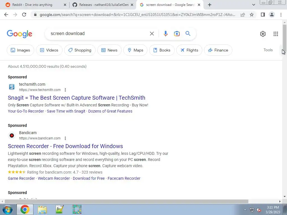Click the scrollbar down arrow
287x215 pixels.
(x=284, y=197)
